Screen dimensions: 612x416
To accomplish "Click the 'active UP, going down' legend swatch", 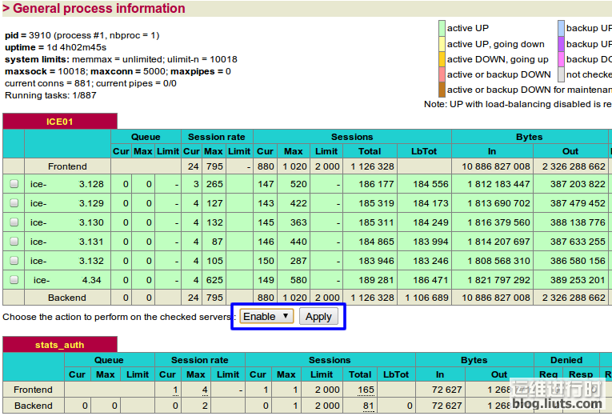I will 442,44.
